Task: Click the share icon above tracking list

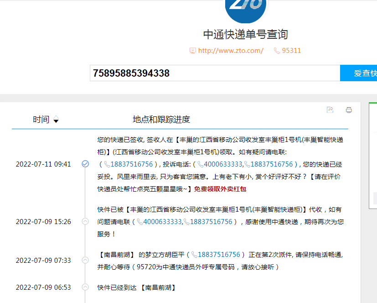Action: tap(330, 110)
